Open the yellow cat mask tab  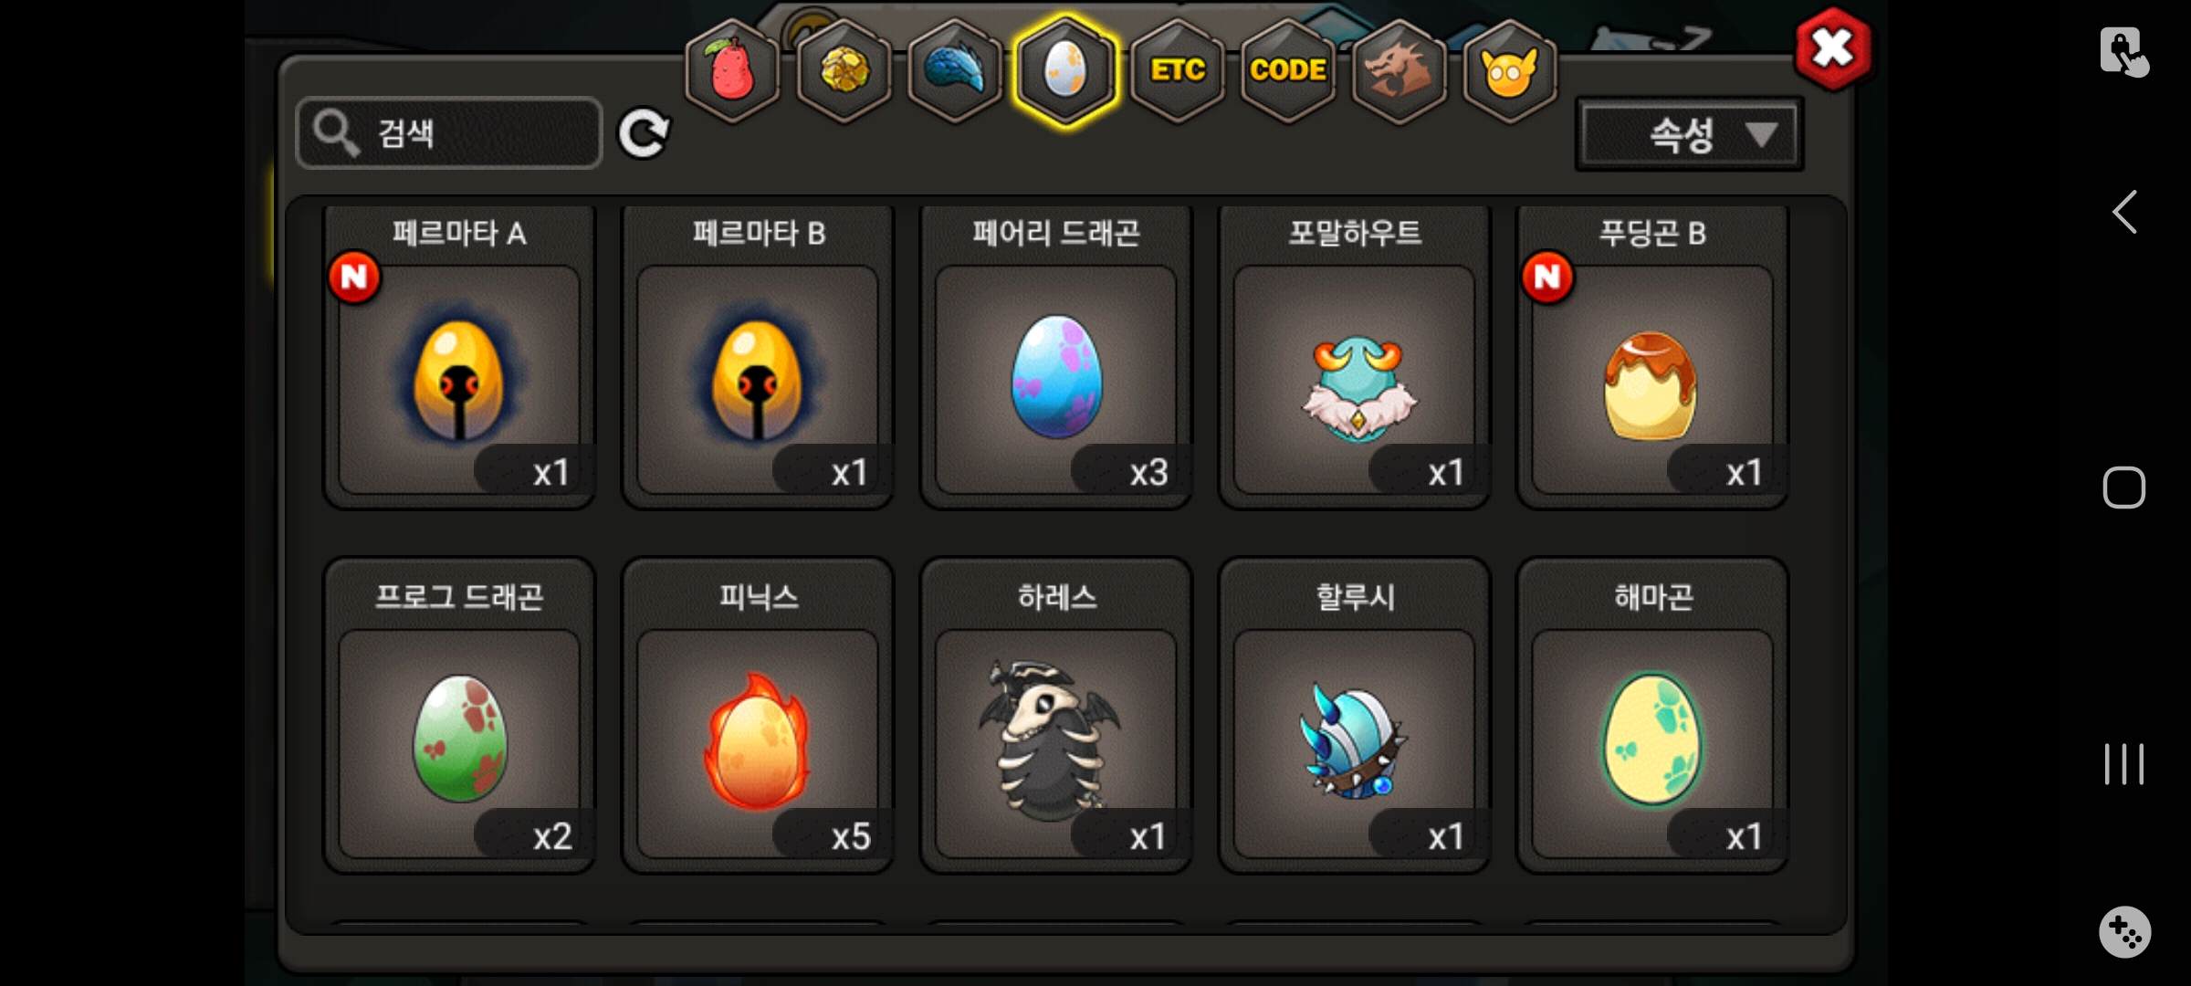coord(1510,70)
